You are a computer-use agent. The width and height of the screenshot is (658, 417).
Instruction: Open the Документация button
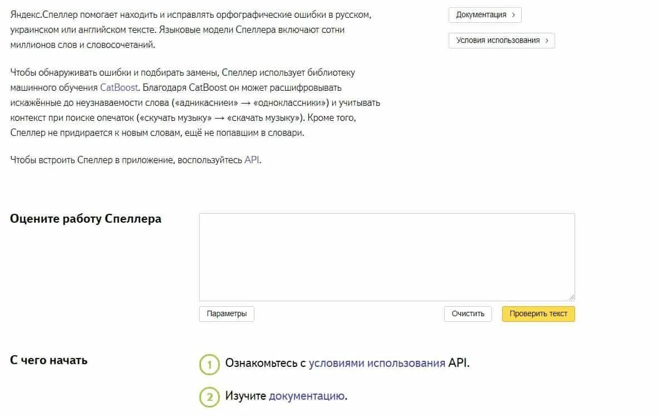(485, 15)
